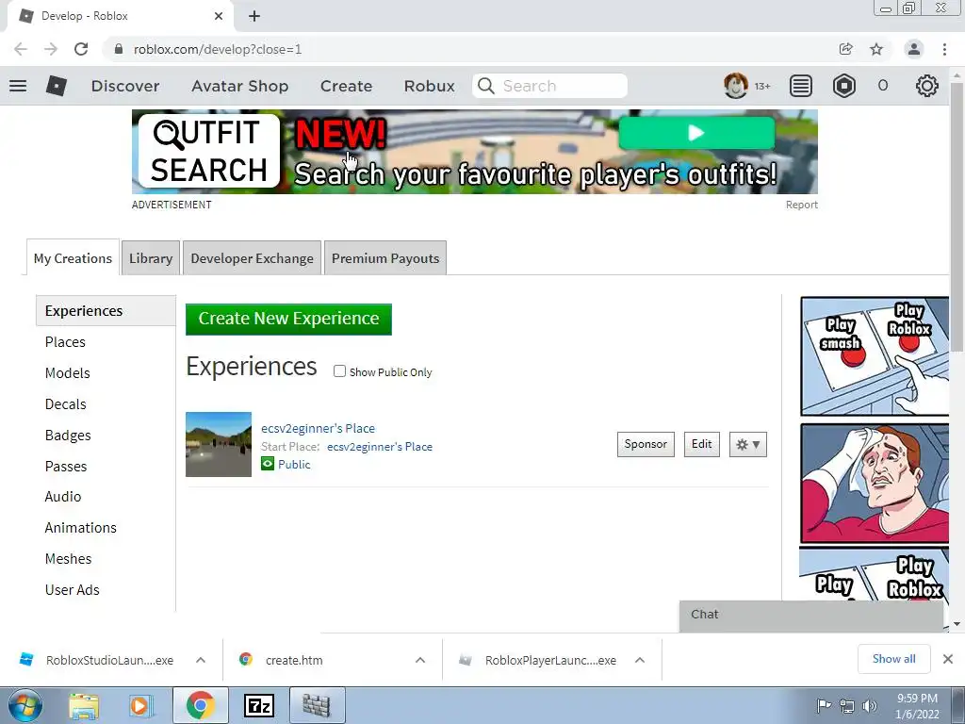The height and width of the screenshot is (724, 965).
Task: Open the Windows Start button
Action: pyautogui.click(x=25, y=705)
